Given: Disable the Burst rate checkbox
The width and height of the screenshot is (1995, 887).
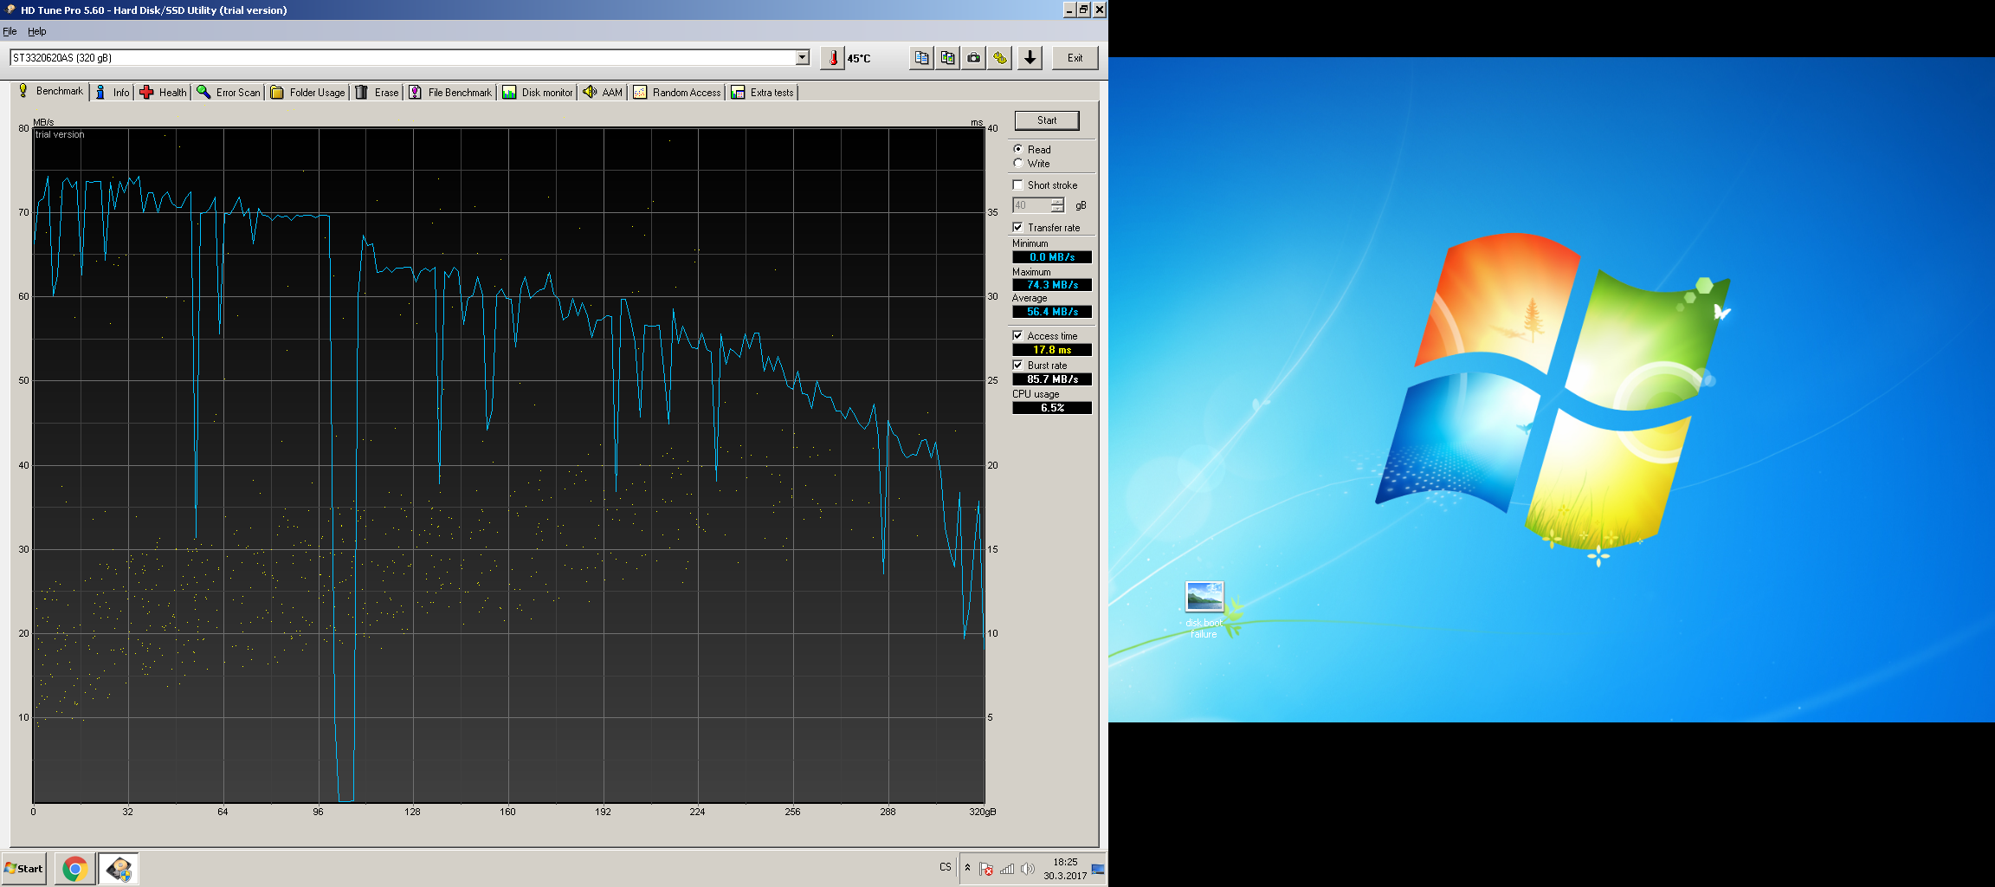Looking at the screenshot, I should [x=1018, y=366].
